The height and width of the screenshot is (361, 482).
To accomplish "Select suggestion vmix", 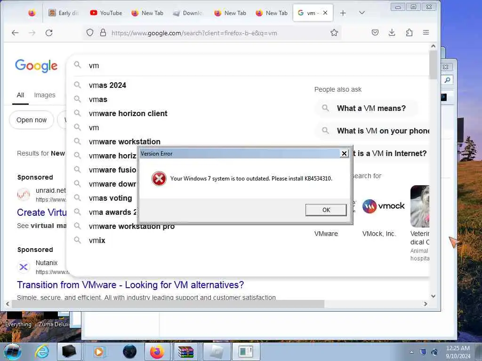I will click(x=97, y=241).
